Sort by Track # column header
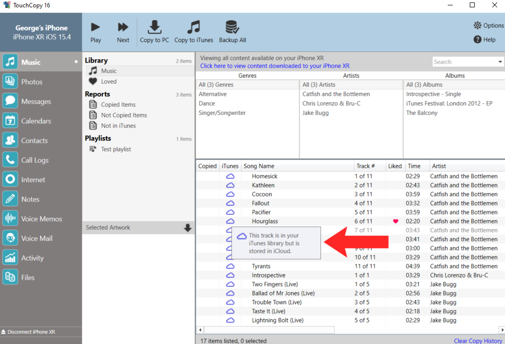The height and width of the screenshot is (344, 505). click(370, 166)
